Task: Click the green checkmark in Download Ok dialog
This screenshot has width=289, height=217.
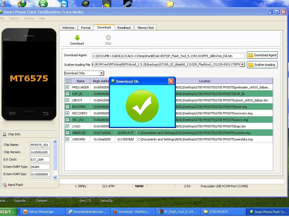Action: pyautogui.click(x=142, y=106)
